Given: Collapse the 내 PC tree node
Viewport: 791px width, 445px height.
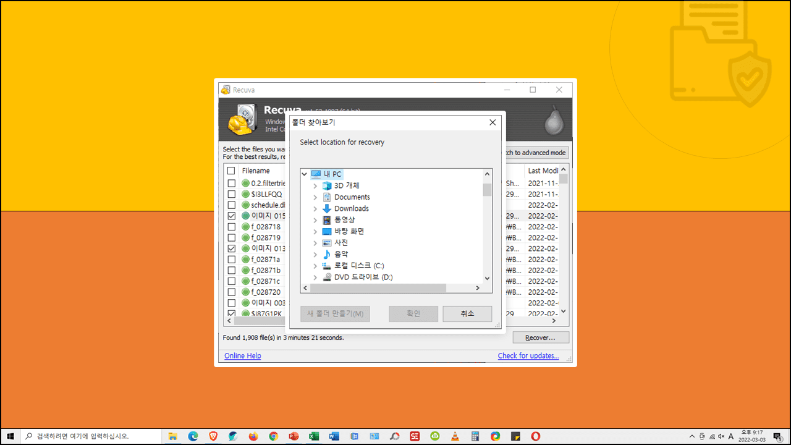Looking at the screenshot, I should (304, 174).
